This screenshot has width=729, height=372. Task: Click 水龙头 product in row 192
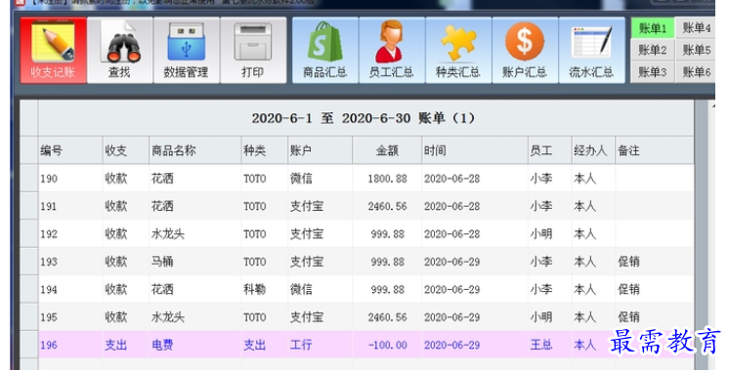[168, 234]
